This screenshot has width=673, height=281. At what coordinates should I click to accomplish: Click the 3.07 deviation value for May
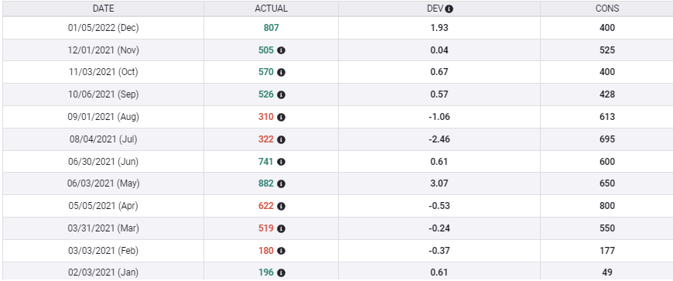coord(439,184)
